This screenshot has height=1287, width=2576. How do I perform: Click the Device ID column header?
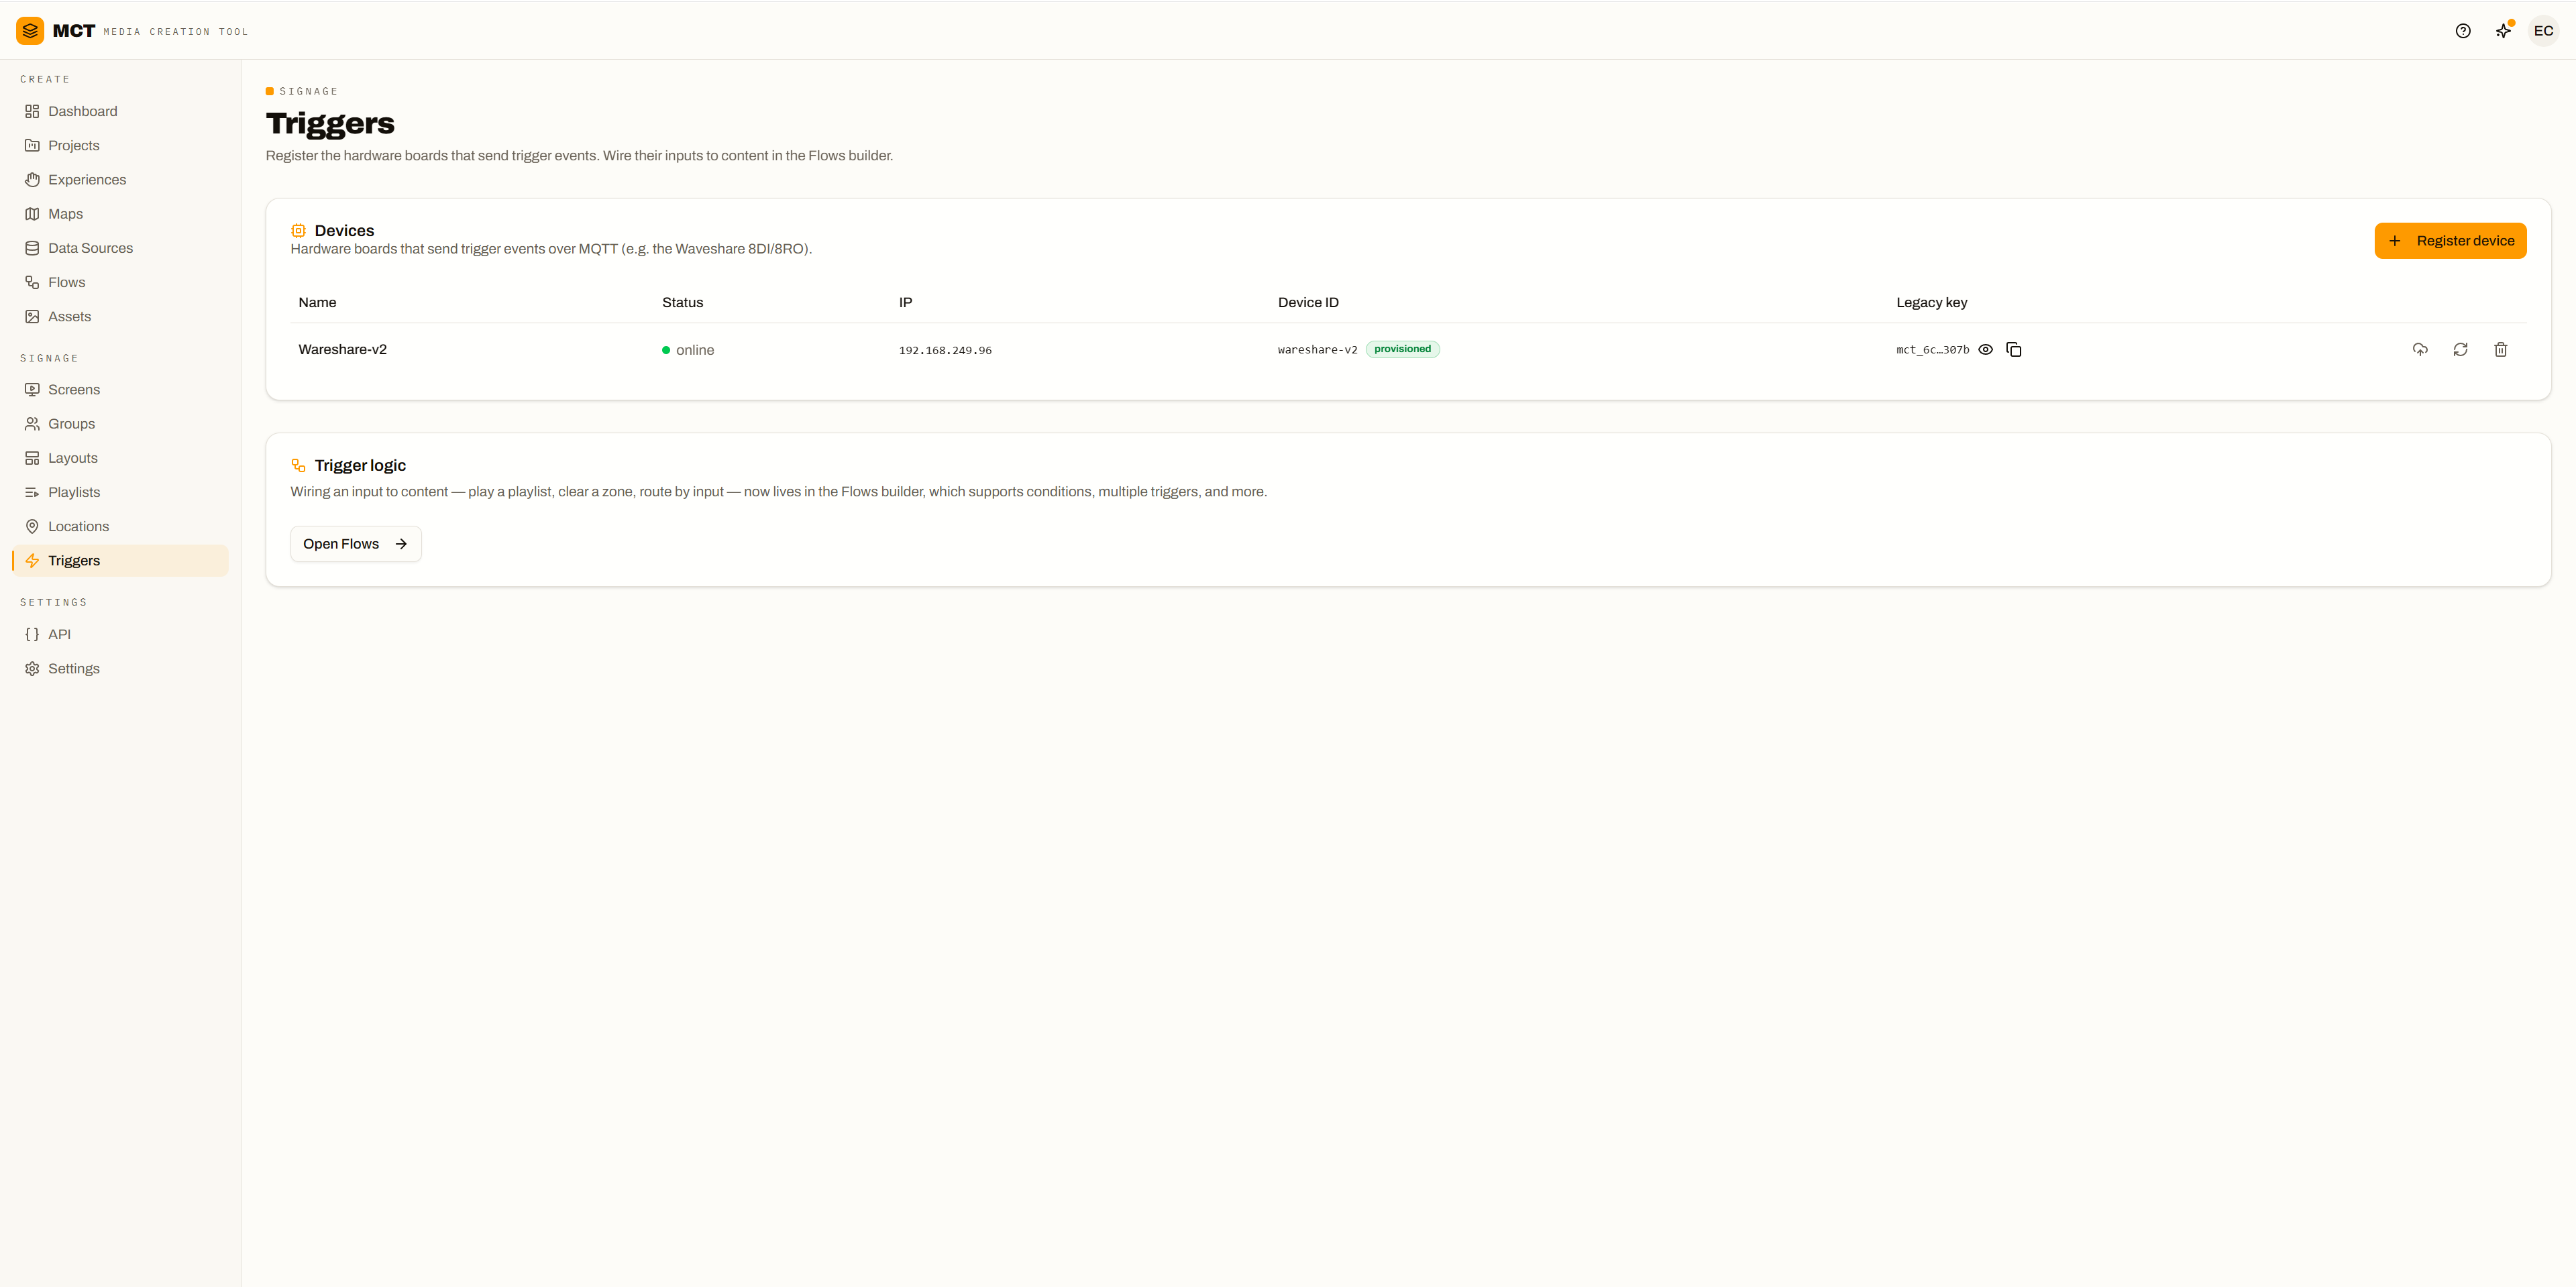(1308, 302)
